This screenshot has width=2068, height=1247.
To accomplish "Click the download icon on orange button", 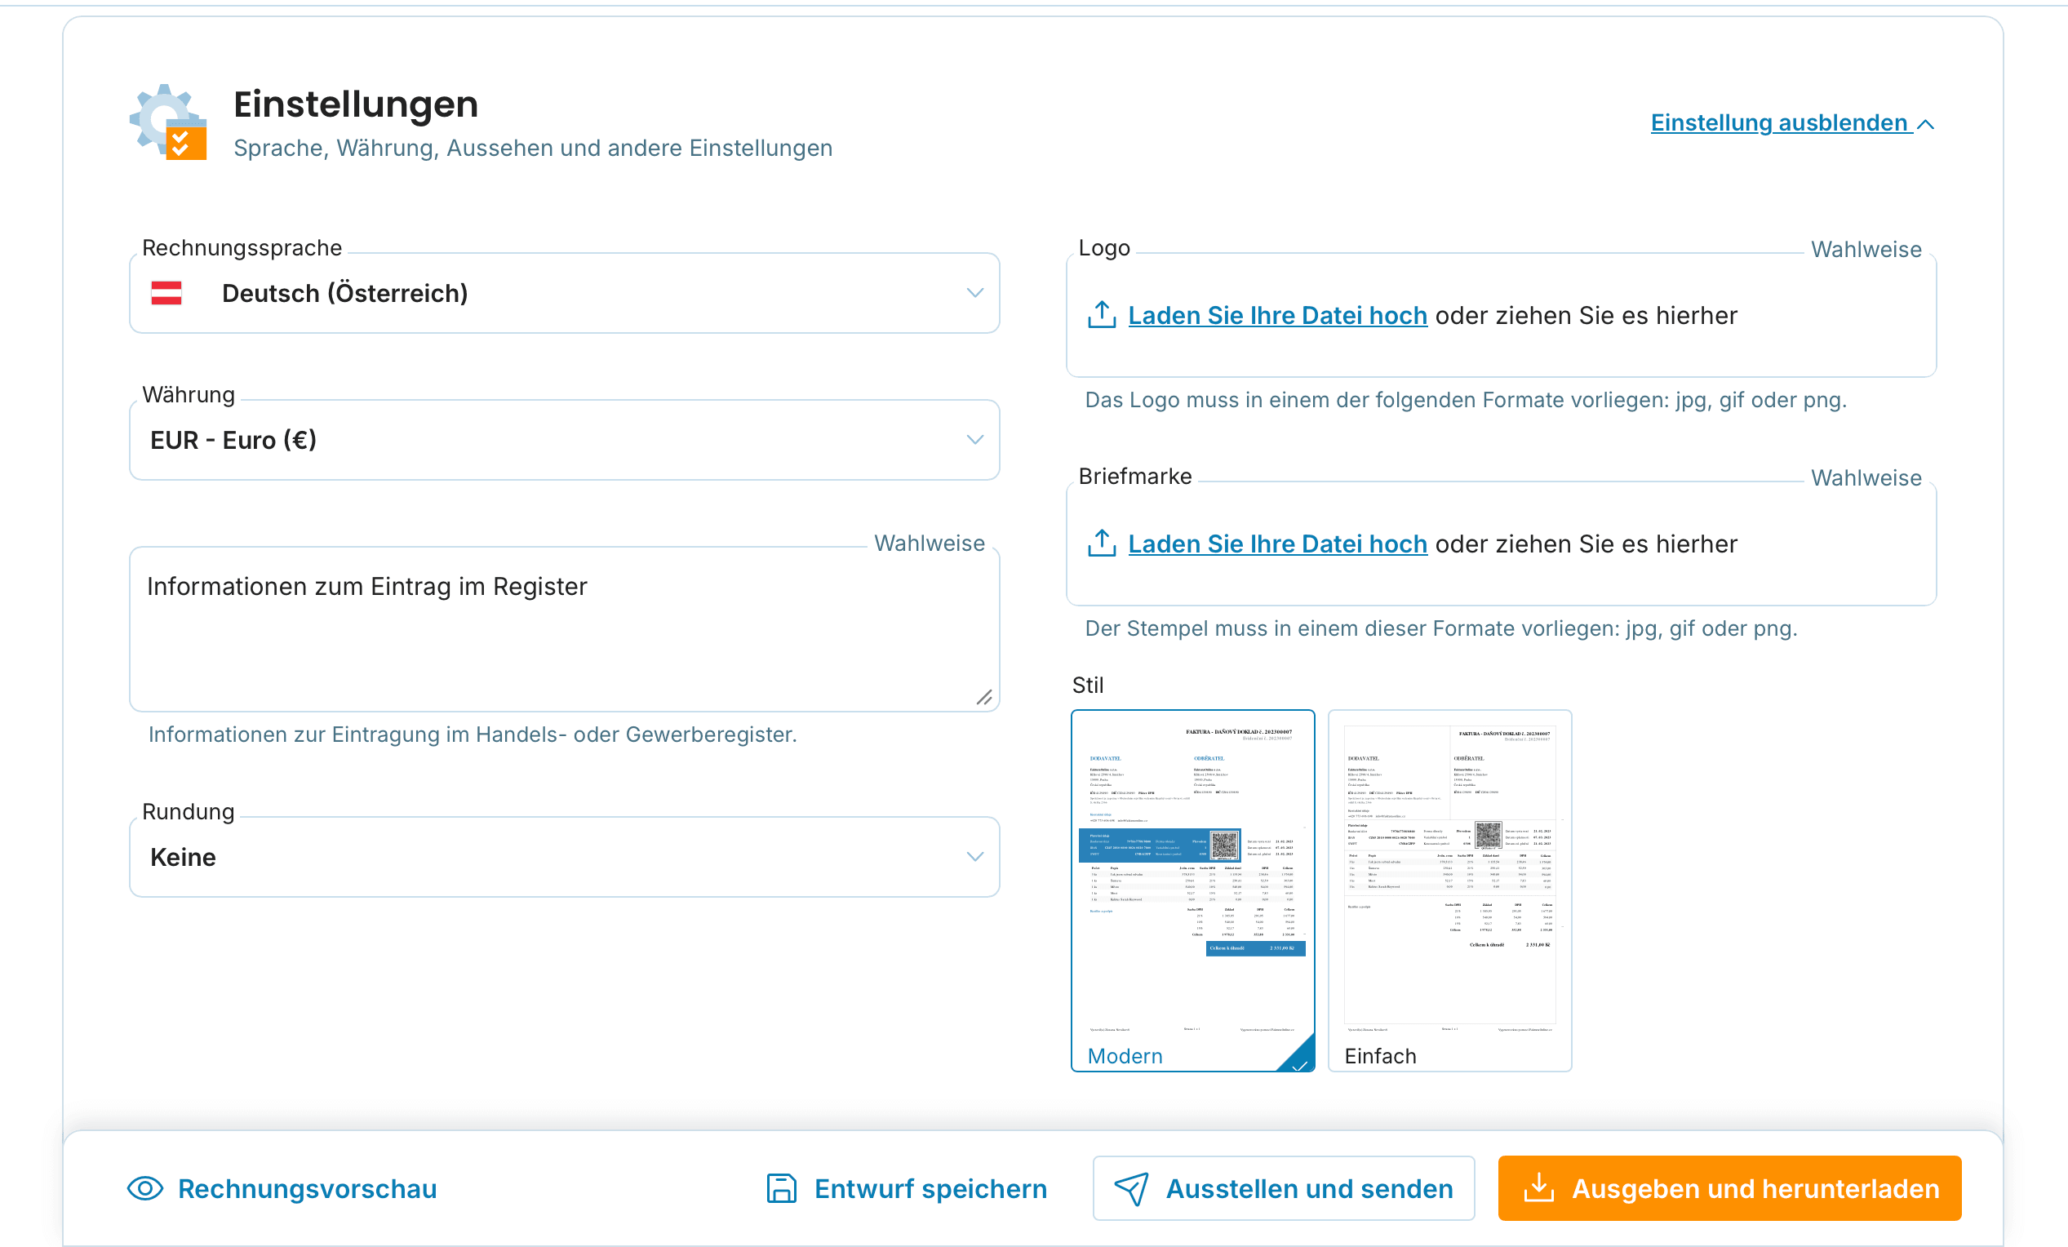I will [1538, 1187].
